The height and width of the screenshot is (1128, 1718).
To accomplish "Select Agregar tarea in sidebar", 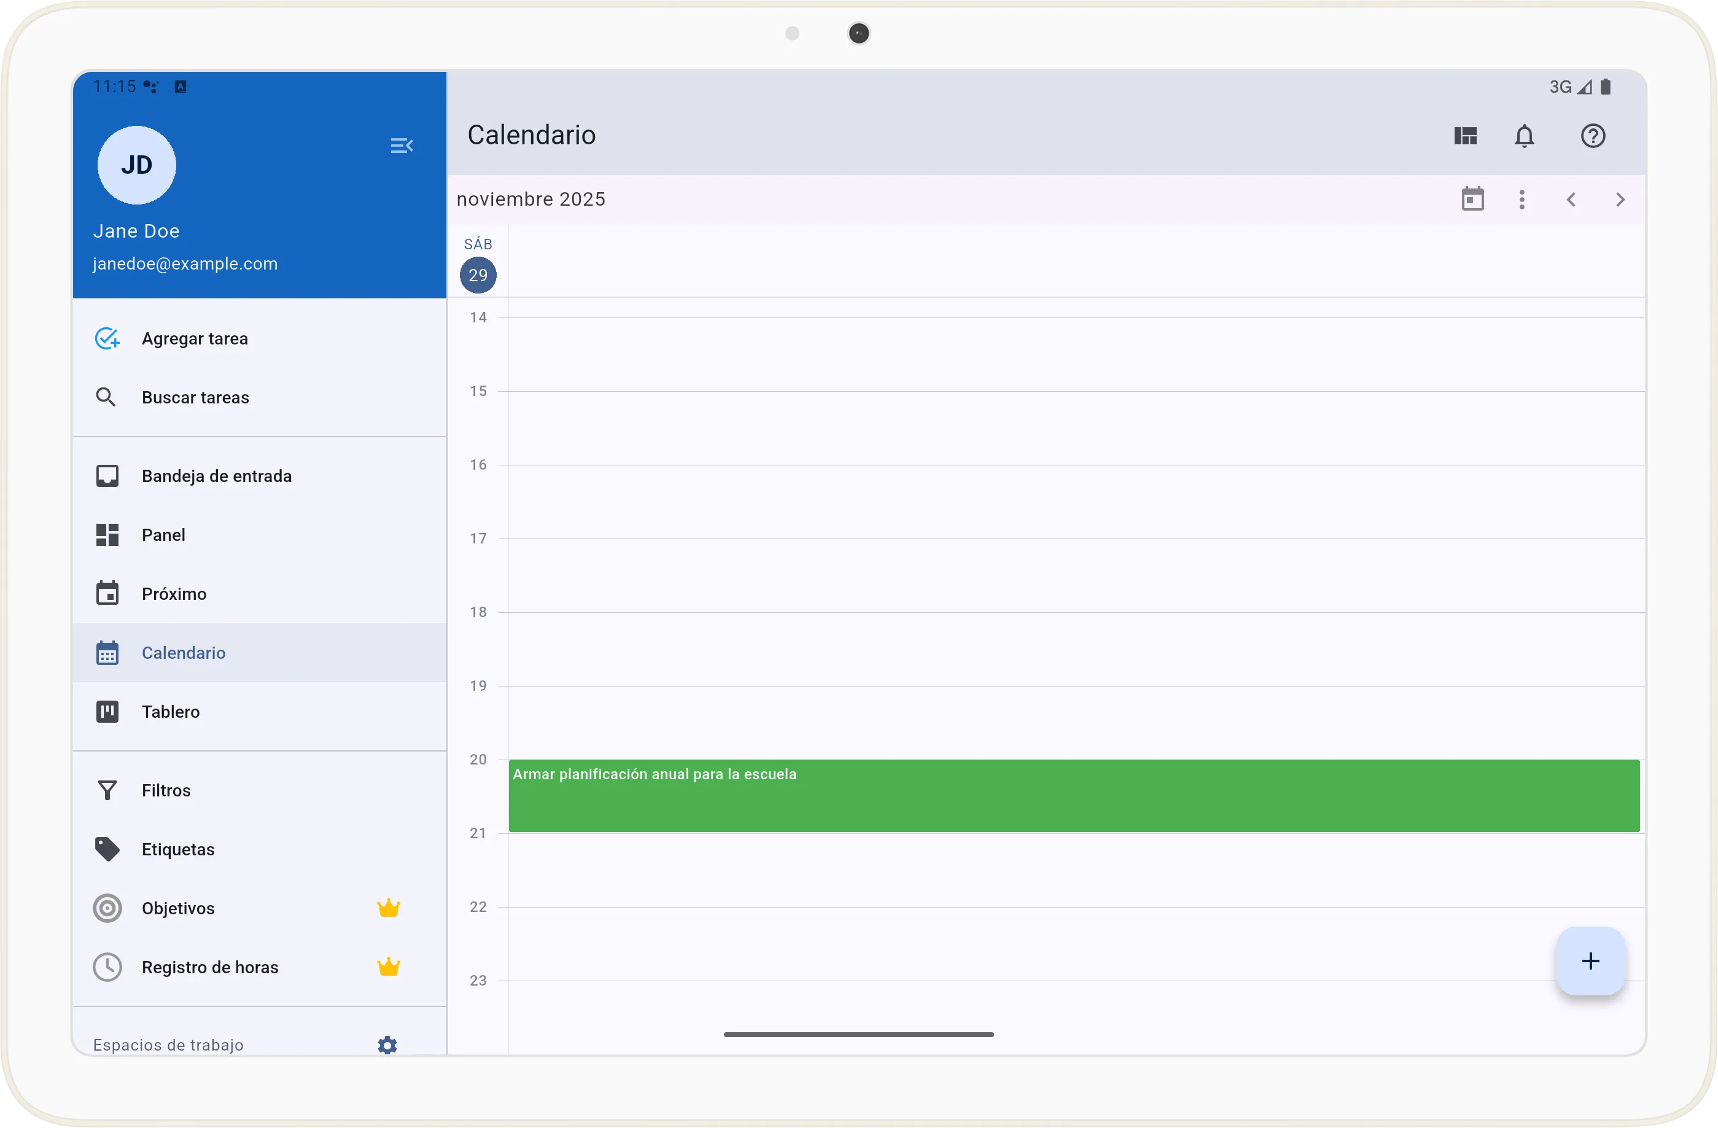I will tap(195, 338).
